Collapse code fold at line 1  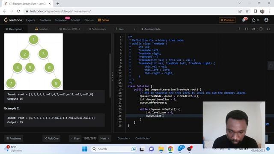tap(123, 37)
